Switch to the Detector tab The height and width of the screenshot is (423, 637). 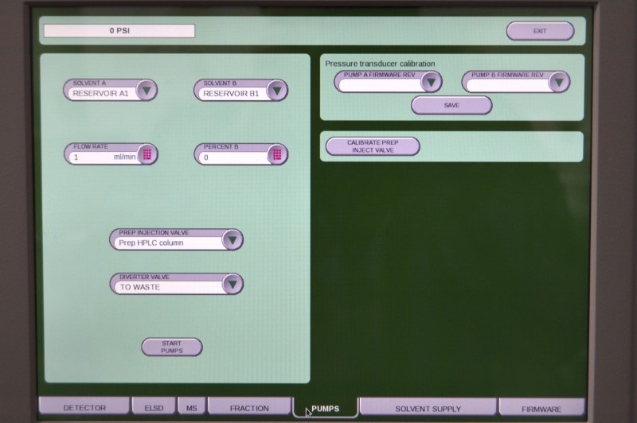84,408
